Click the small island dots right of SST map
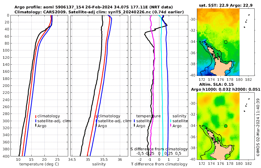This screenshot has width=261, height=168. coord(246,21)
